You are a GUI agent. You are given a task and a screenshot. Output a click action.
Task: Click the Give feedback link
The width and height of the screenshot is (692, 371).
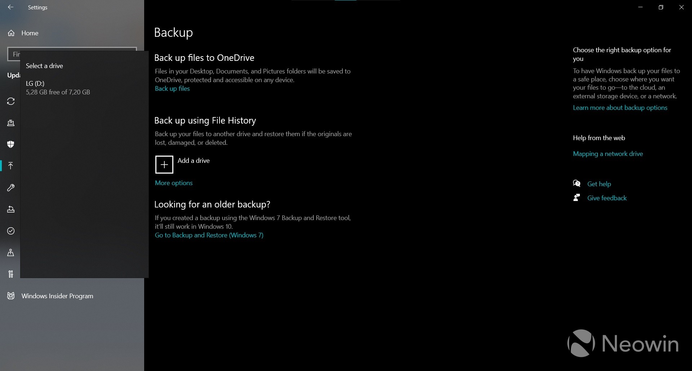607,198
